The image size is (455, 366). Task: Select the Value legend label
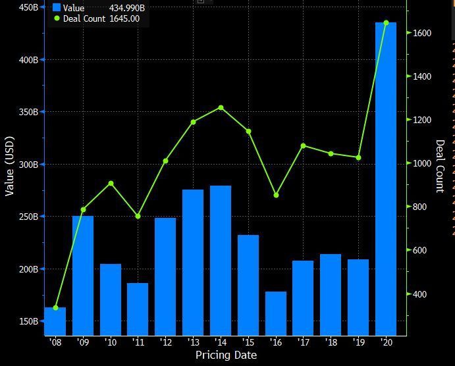(74, 8)
